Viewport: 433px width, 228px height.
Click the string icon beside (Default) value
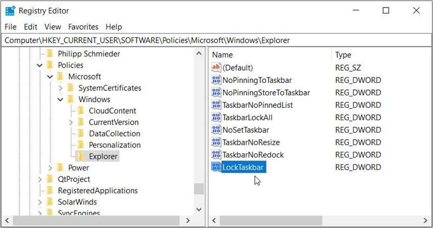(216, 68)
